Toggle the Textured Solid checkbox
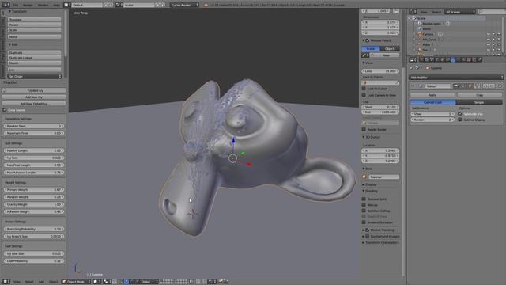 [364, 199]
